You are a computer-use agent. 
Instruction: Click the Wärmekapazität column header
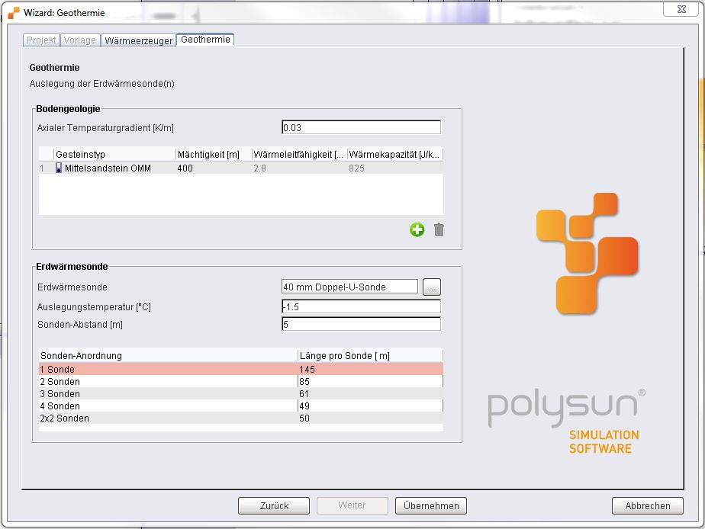pos(394,154)
